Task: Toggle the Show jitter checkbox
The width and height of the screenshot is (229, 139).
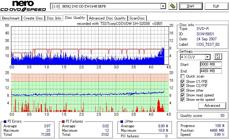Action: point(183,90)
